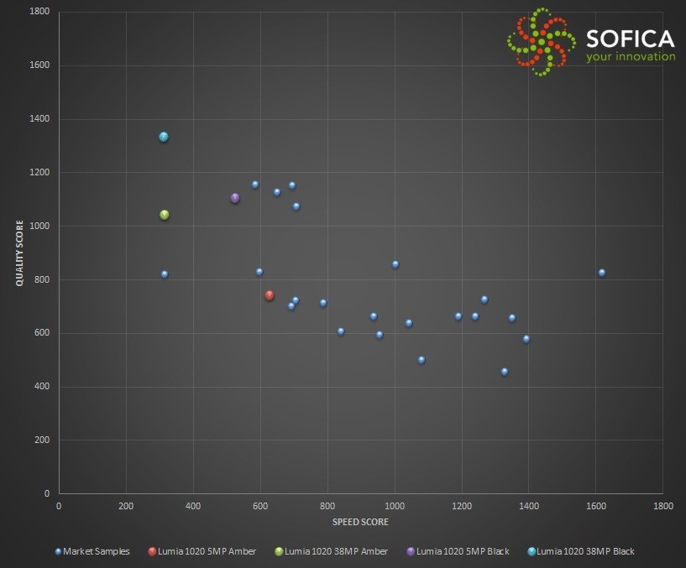Click the cyan legend marker for 38MP Black
This screenshot has width=686, height=568.
pos(531,551)
